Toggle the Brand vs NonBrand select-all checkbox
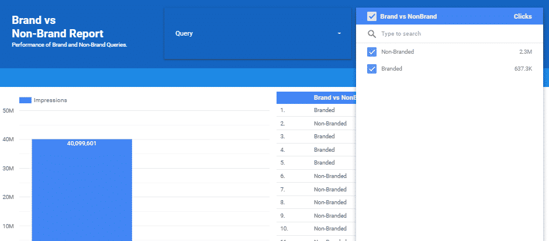 coord(372,16)
